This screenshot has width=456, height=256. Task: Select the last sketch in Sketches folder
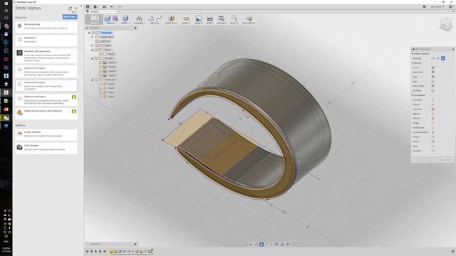112,75
